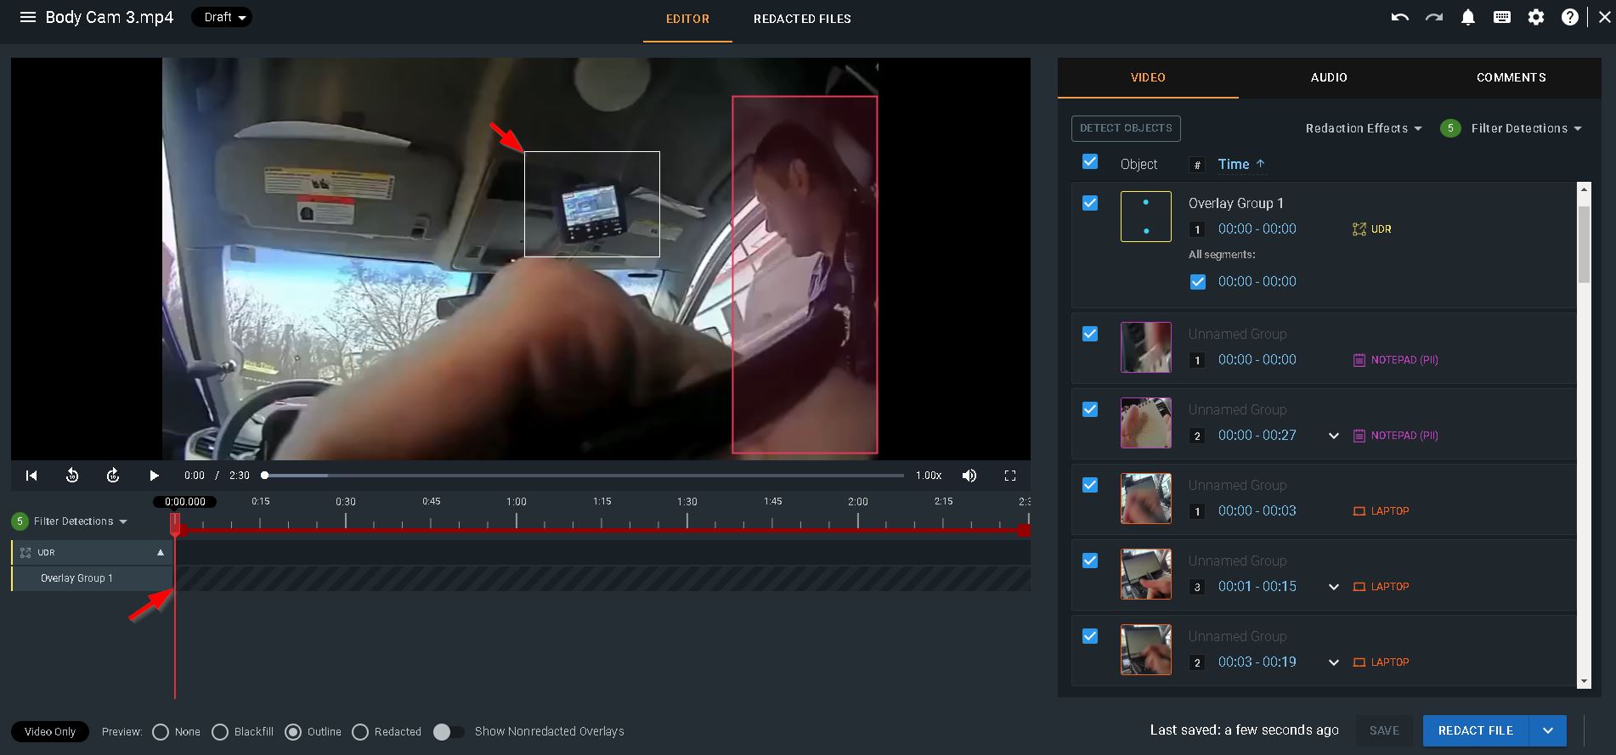Skip to the start of video

[31, 476]
